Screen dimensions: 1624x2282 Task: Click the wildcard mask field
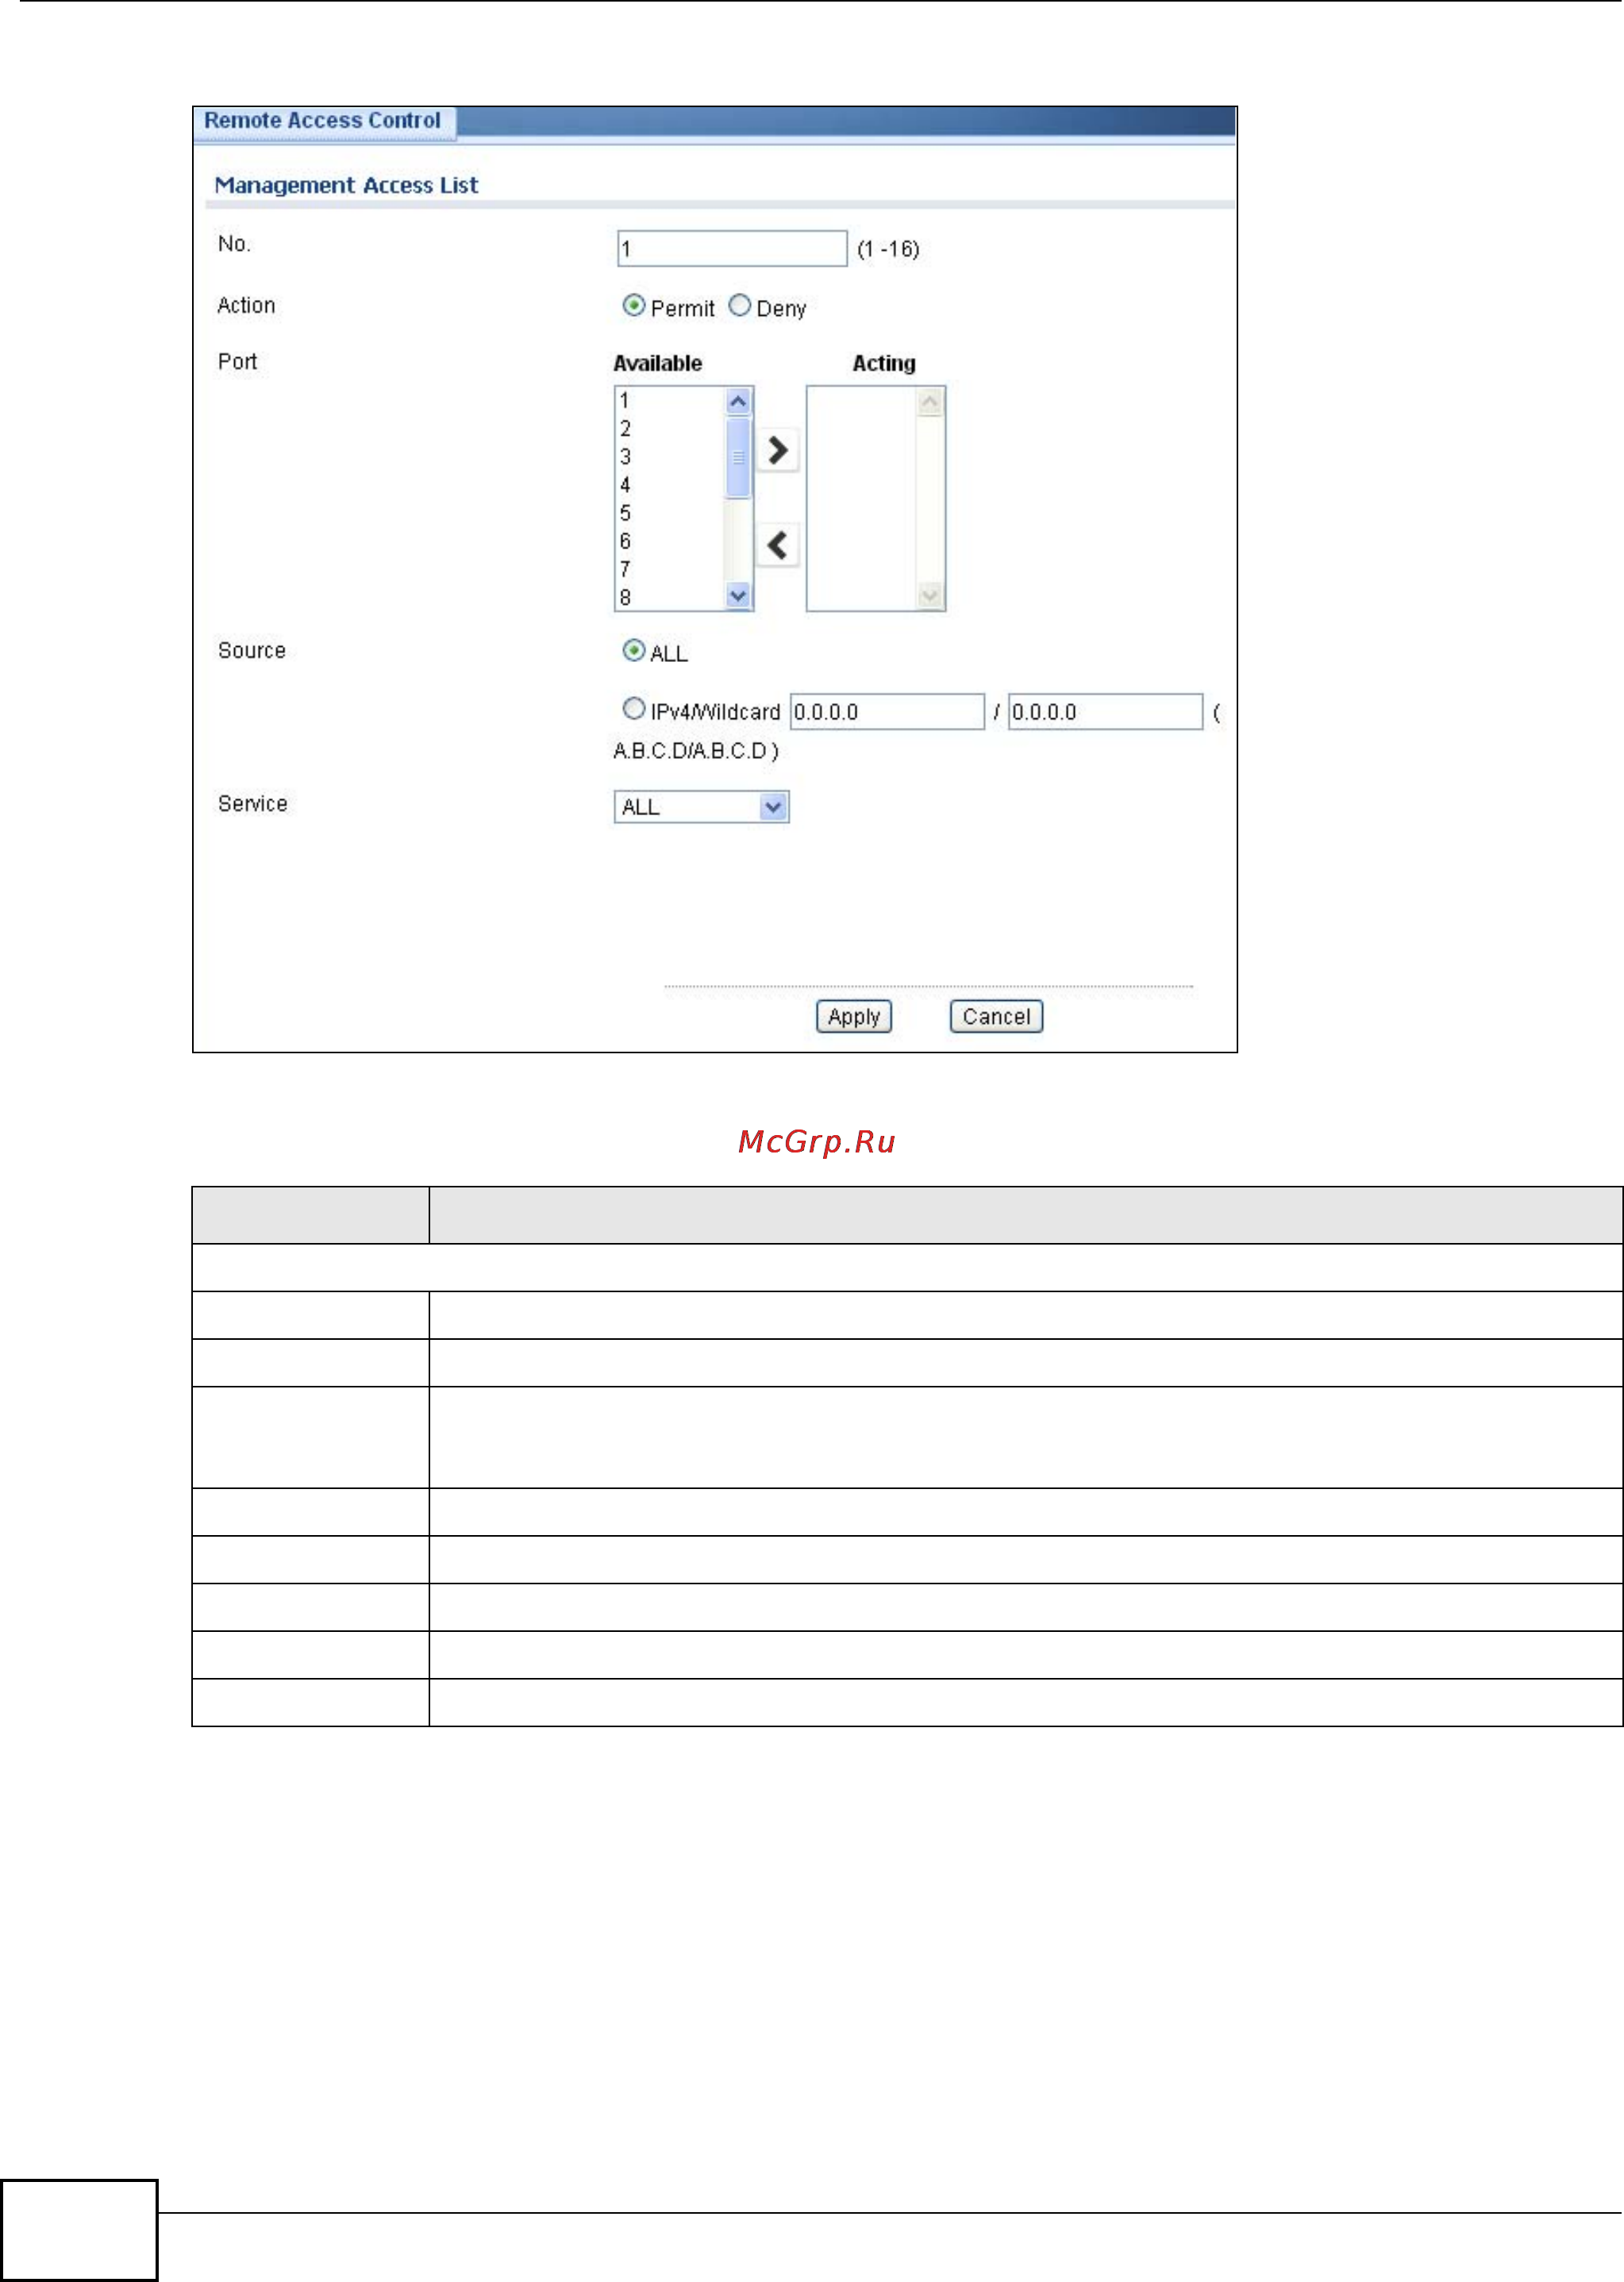tap(1105, 712)
